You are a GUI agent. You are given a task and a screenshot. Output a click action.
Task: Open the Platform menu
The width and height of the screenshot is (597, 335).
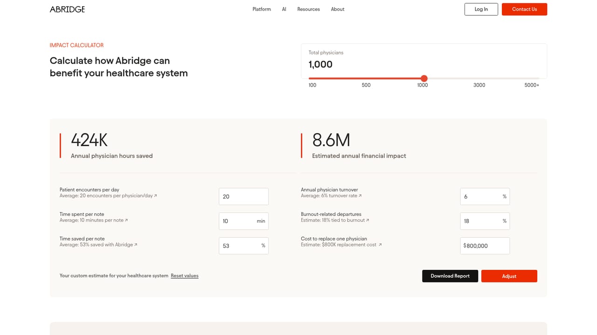[262, 9]
